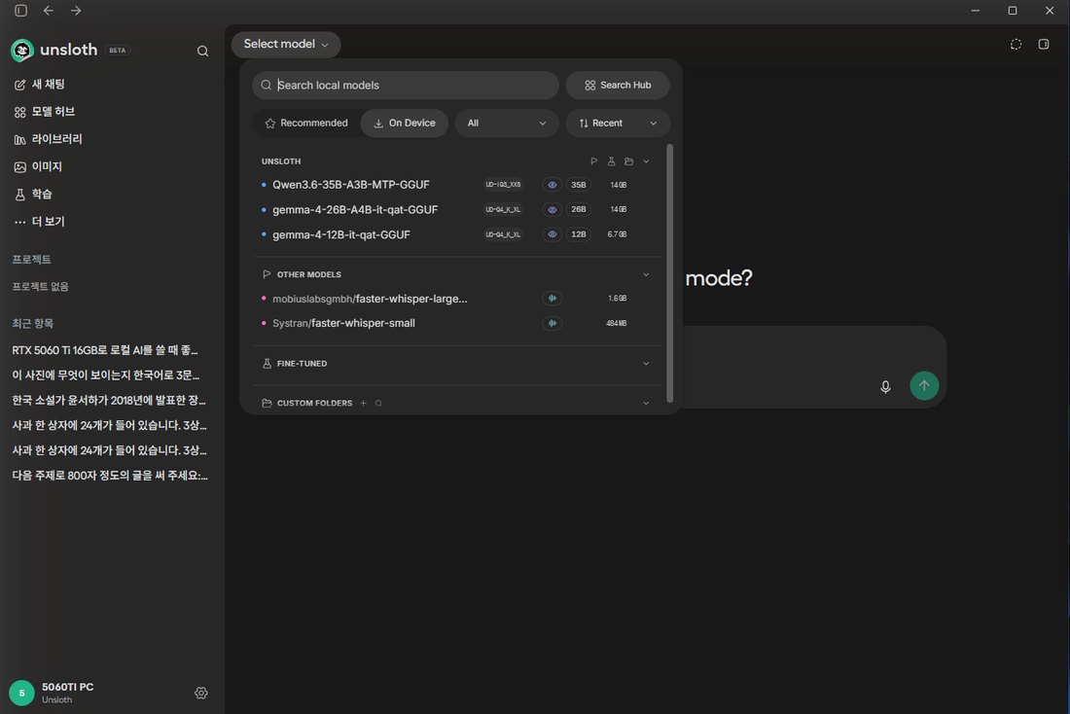Go forward with the right arrow
The image size is (1070, 714).
[x=76, y=11]
